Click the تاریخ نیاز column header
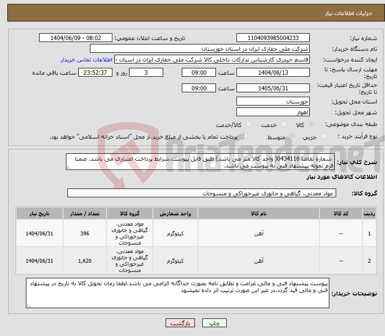The height and width of the screenshot is (336, 385). [x=40, y=213]
